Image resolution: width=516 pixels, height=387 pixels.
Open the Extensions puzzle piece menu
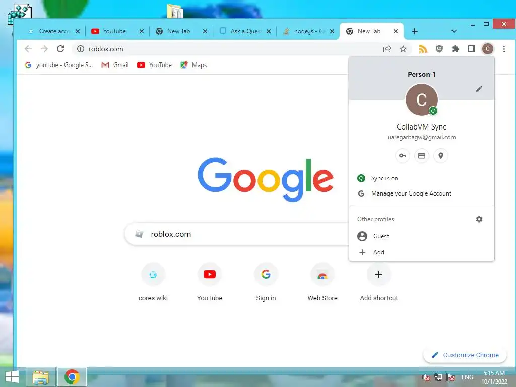[456, 49]
